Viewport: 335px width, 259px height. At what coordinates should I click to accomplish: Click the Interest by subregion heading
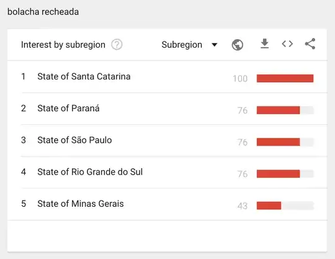[63, 45]
